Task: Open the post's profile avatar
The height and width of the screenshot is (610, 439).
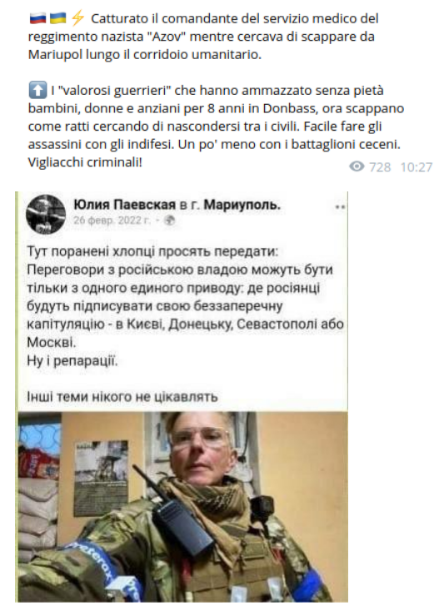Action: click(x=46, y=215)
